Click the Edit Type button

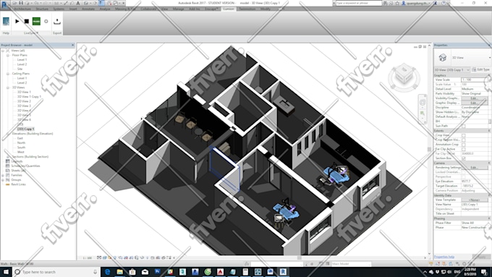pyautogui.click(x=480, y=69)
